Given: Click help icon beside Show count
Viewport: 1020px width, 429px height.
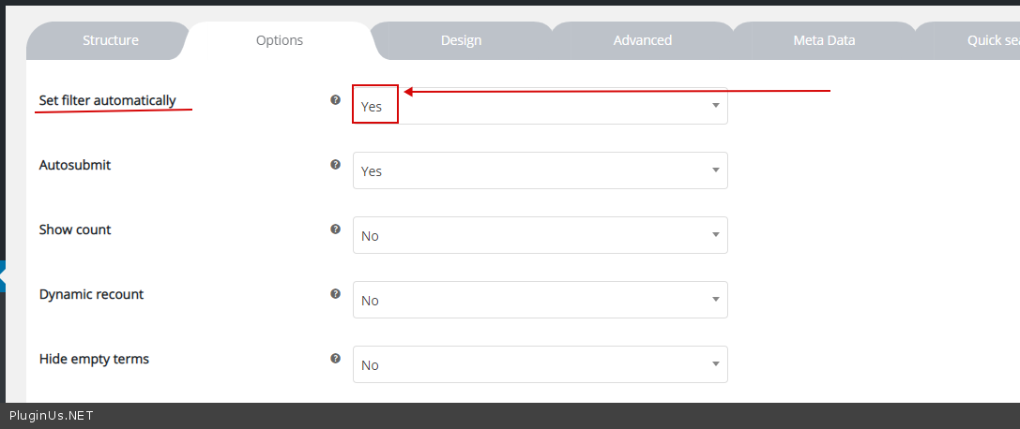Looking at the screenshot, I should 335,229.
